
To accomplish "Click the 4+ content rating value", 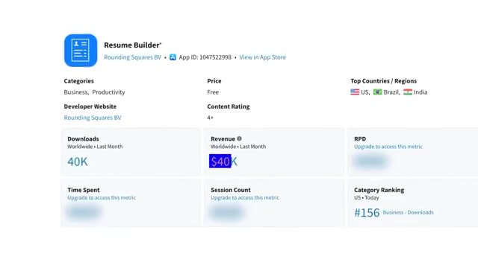I will pos(211,118).
